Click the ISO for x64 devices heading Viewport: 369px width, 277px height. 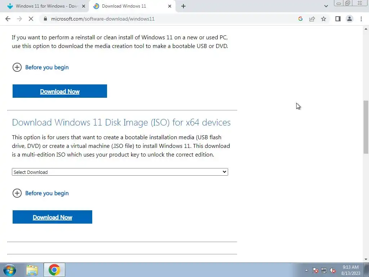[121, 123]
